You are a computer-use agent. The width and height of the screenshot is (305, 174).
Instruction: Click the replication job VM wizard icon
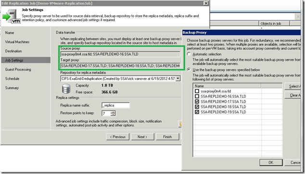pos(11,16)
